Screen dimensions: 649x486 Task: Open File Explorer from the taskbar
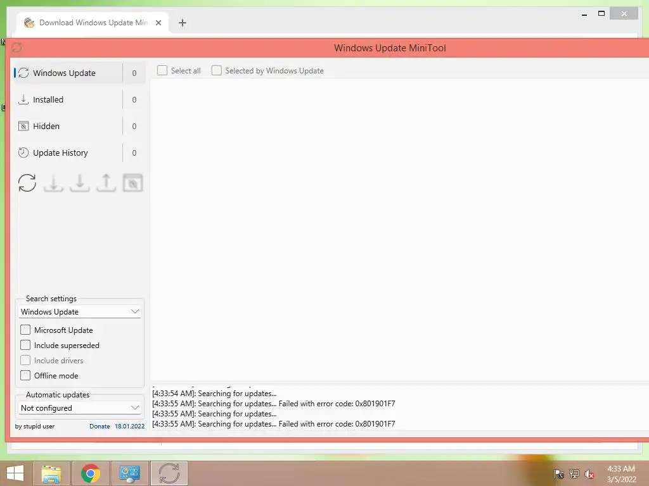point(51,473)
